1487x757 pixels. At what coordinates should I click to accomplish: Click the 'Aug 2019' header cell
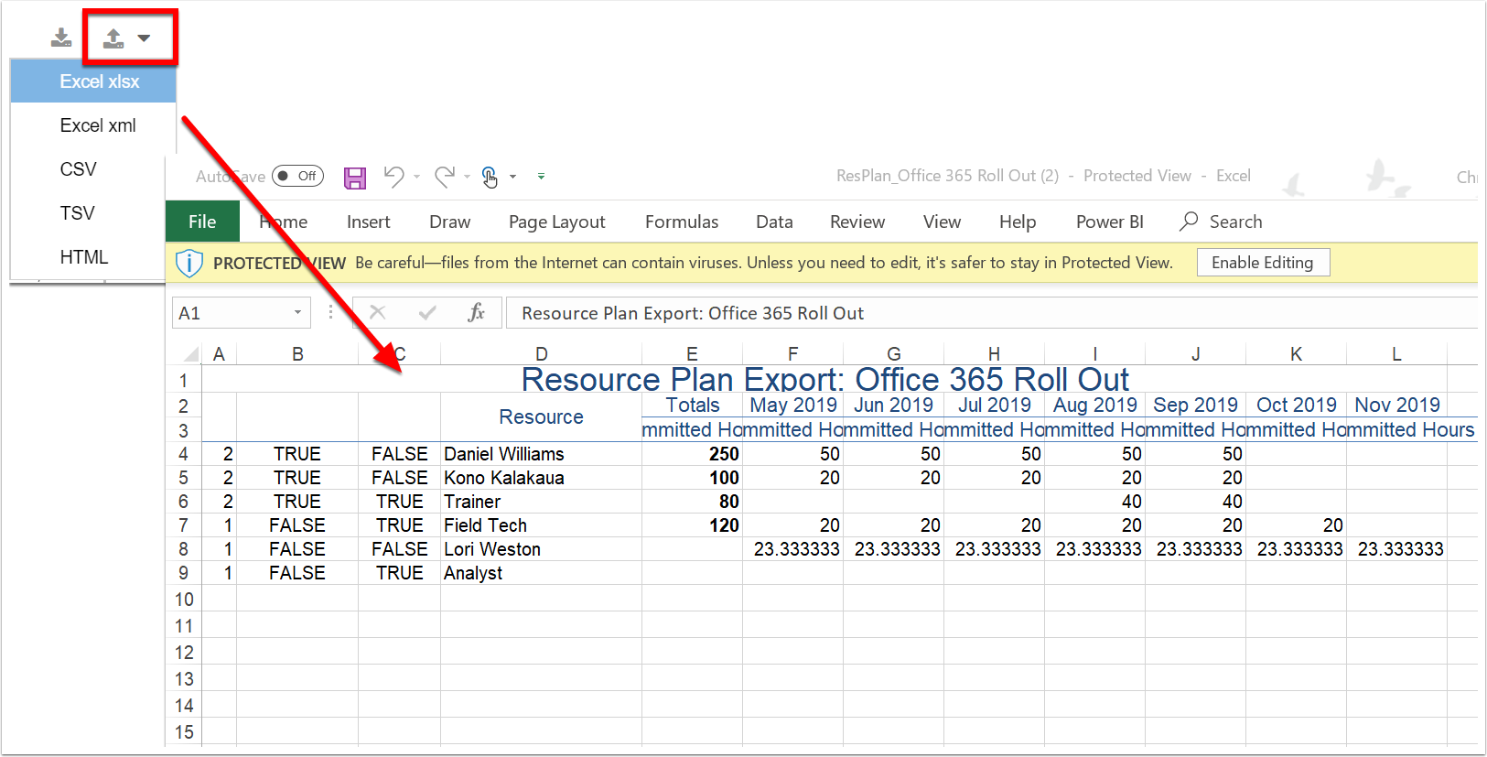1094,405
